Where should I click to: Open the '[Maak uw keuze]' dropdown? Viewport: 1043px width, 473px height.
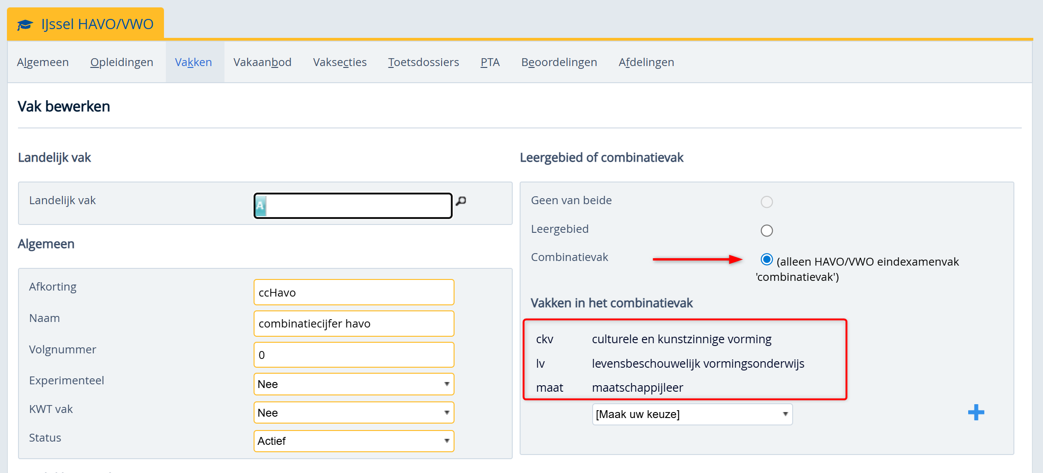pos(691,414)
